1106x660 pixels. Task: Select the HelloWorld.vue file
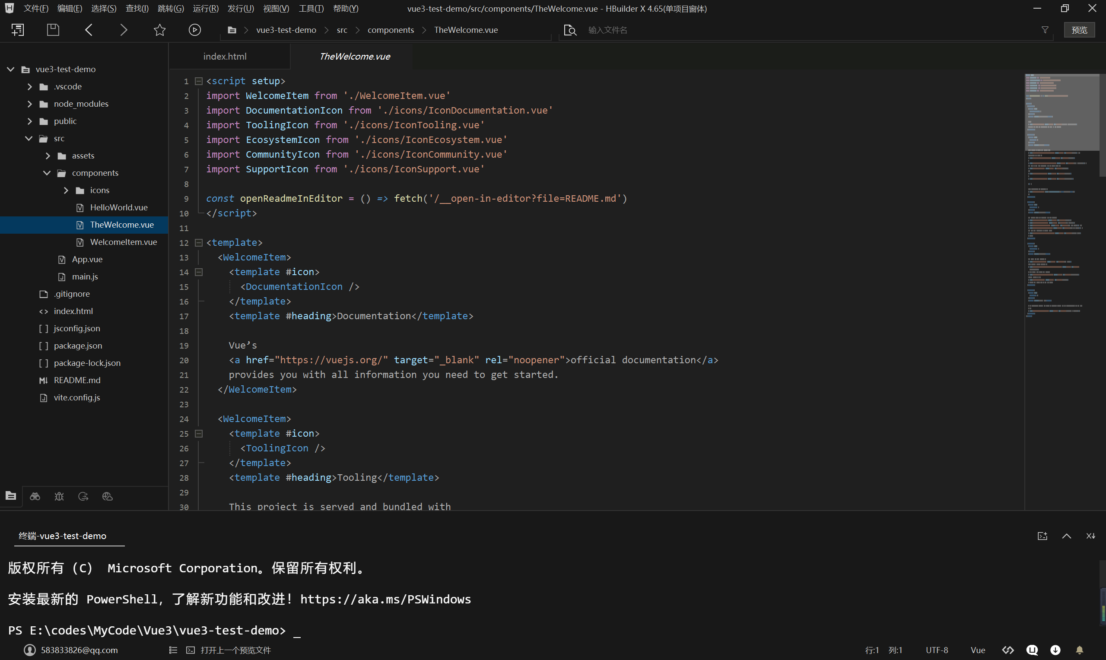[119, 207]
